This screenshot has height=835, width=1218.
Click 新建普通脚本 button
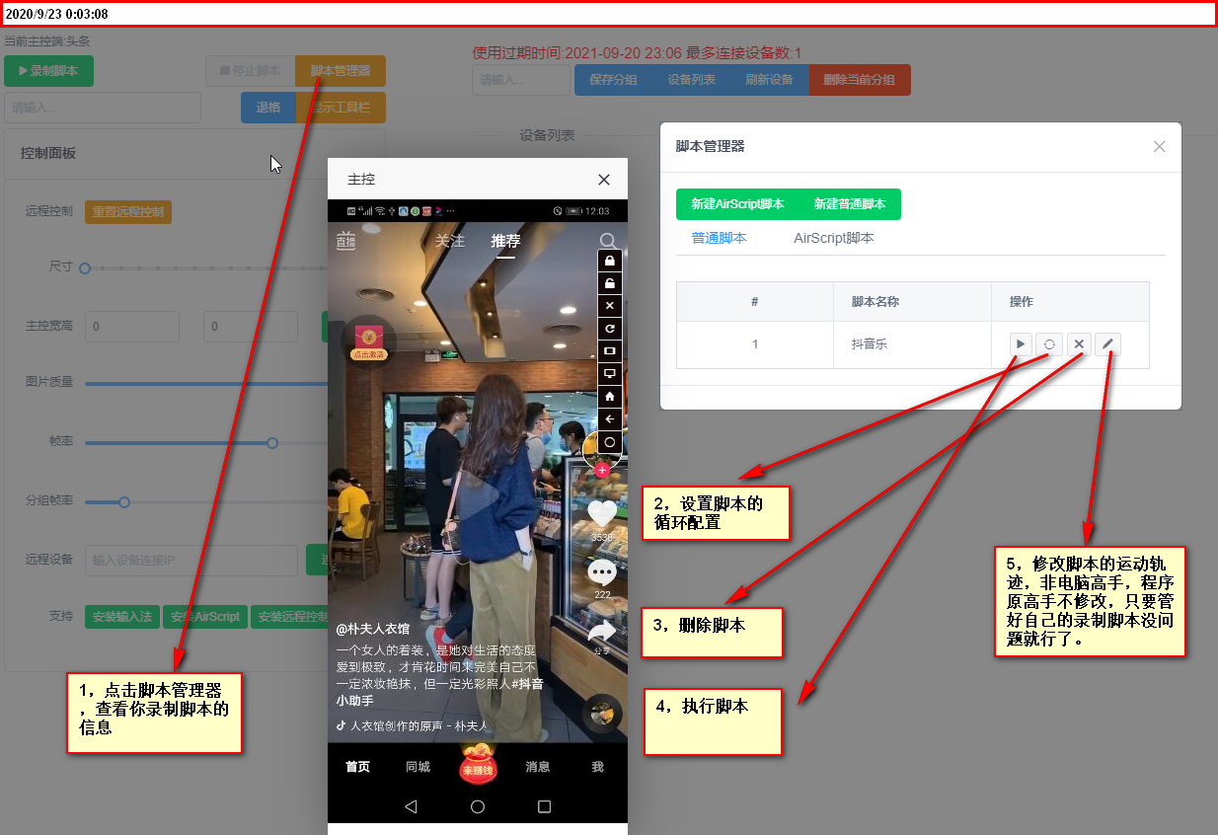850,204
